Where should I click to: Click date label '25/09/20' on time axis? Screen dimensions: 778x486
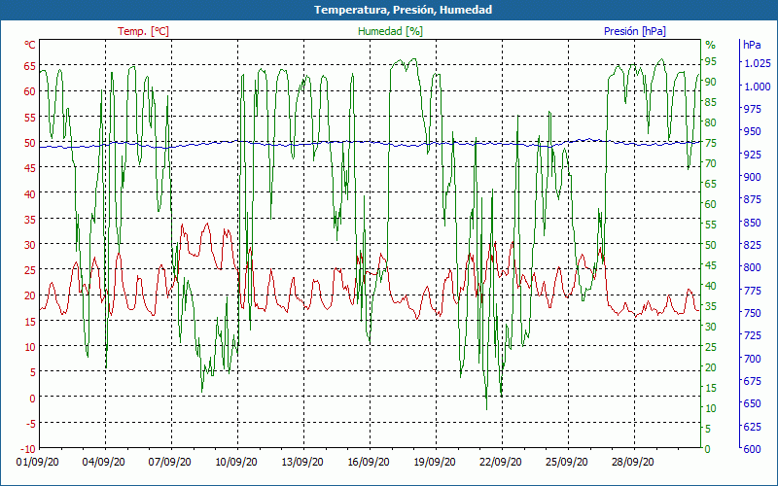567,462
